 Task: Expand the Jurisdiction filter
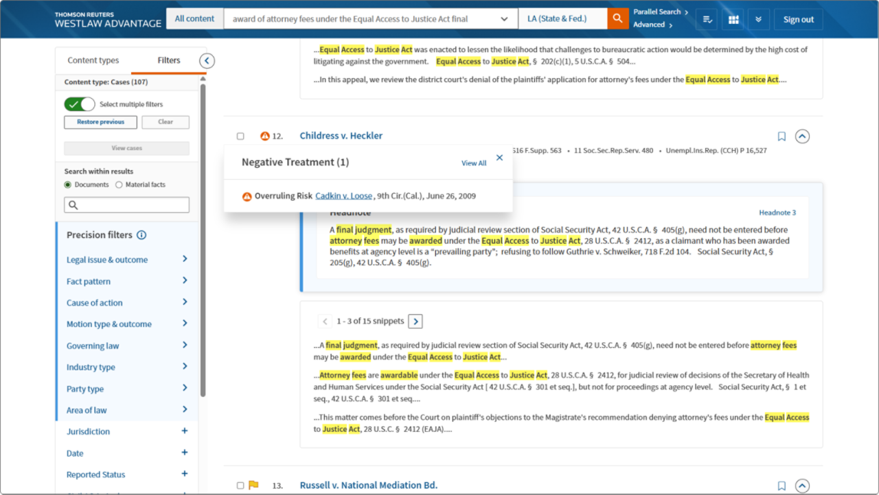[x=184, y=431]
